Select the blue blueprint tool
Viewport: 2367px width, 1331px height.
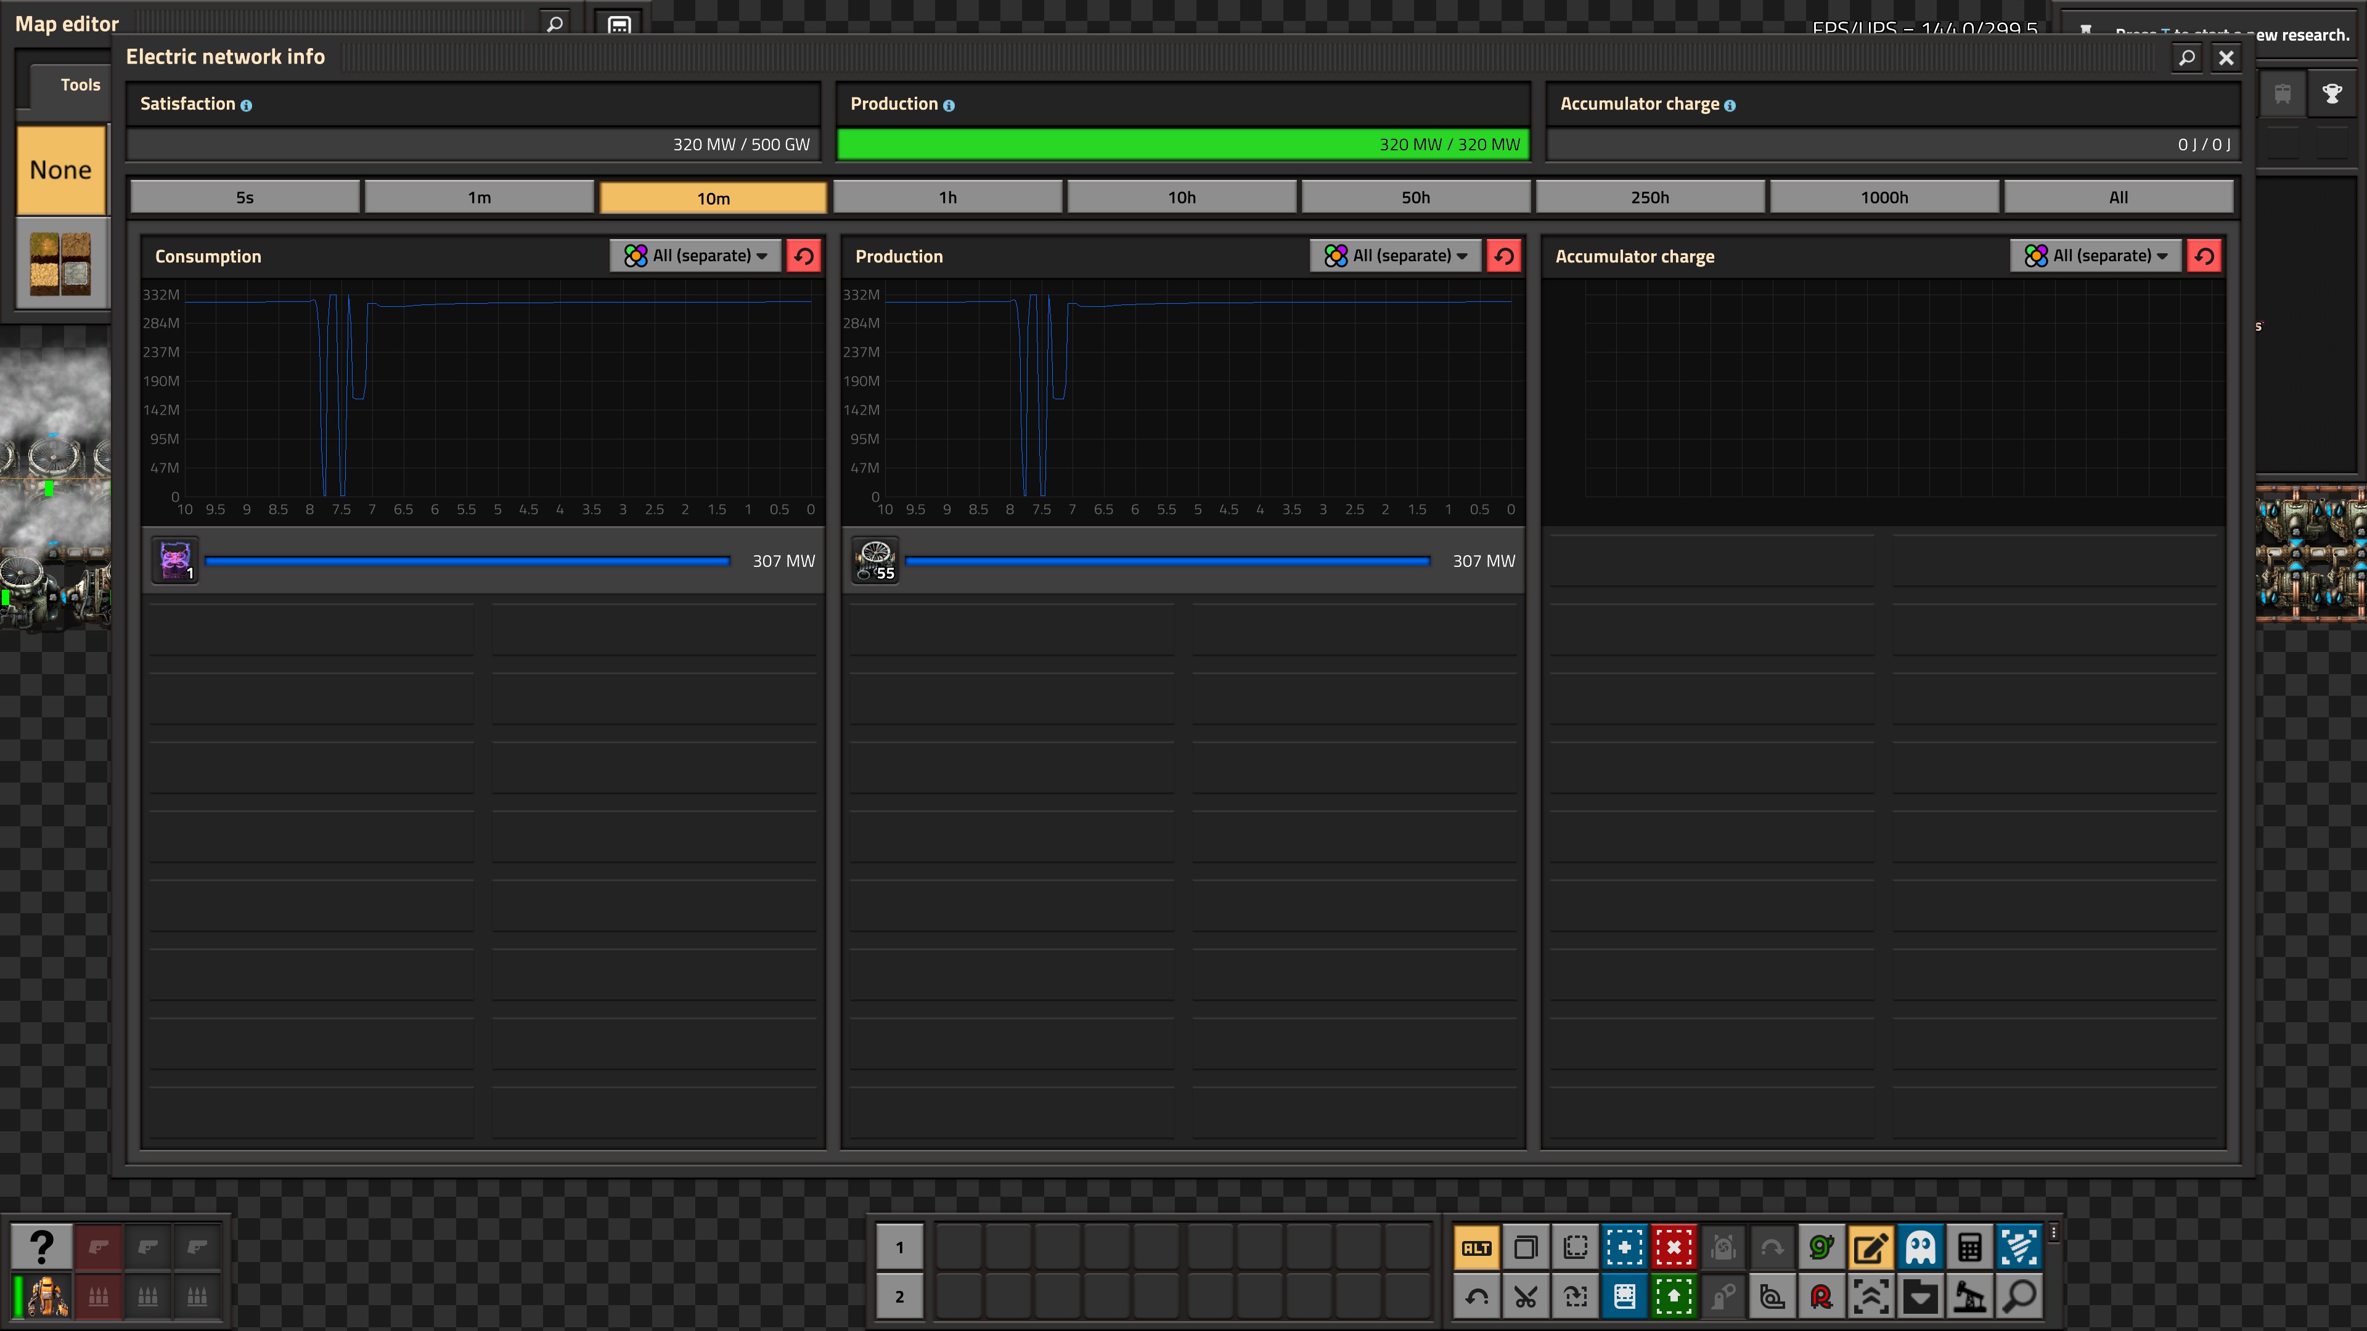coord(1625,1247)
